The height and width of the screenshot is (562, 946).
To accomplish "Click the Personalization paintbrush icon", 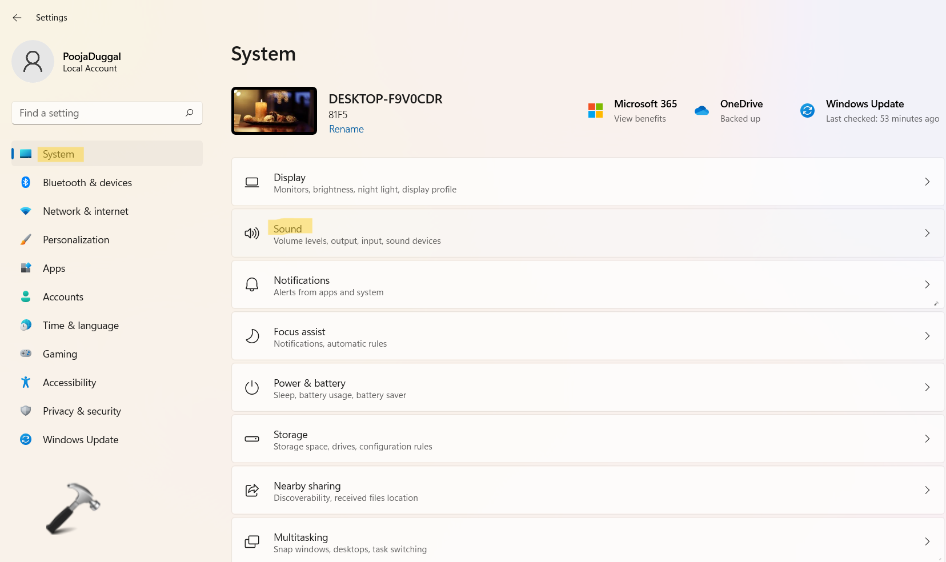I will [x=26, y=239].
